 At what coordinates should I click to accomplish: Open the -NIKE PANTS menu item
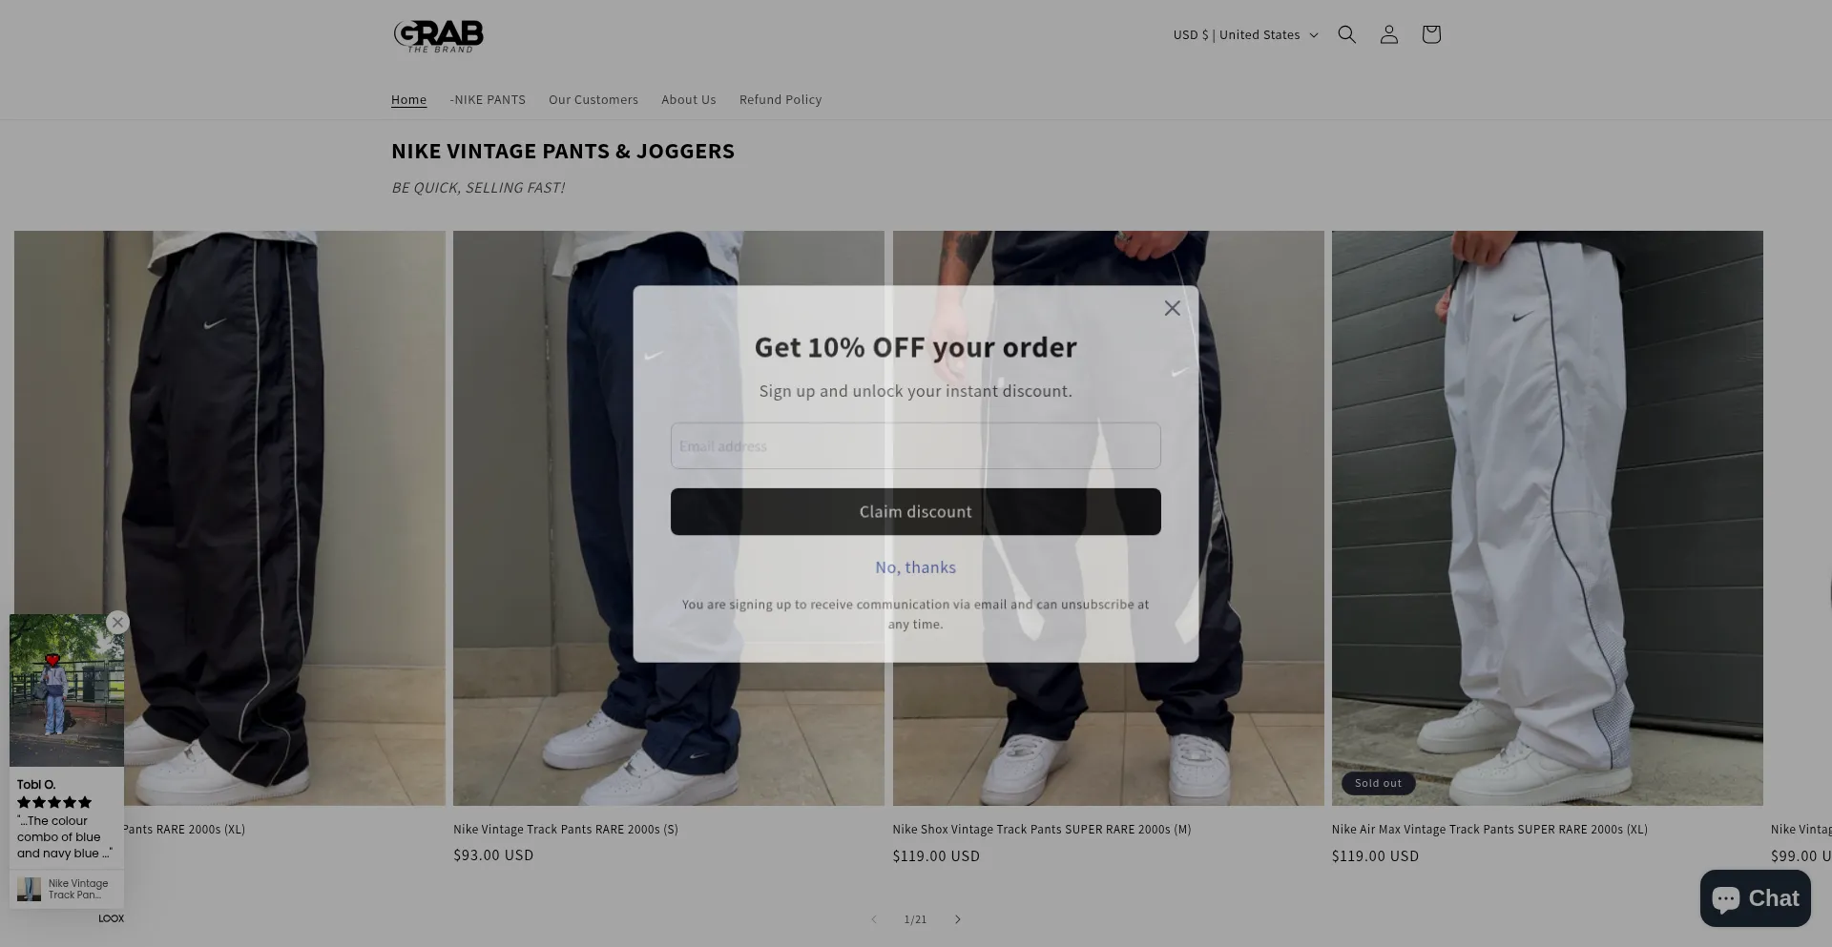pyautogui.click(x=488, y=99)
